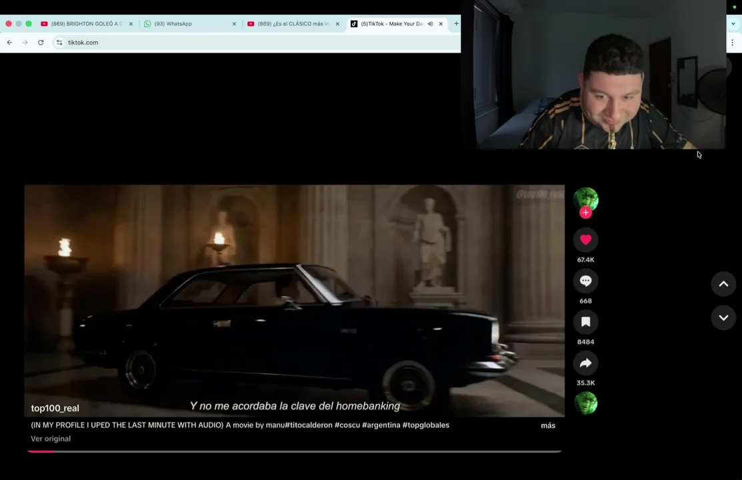Pause the playing car video
This screenshot has height=480, width=742.
coord(295,301)
